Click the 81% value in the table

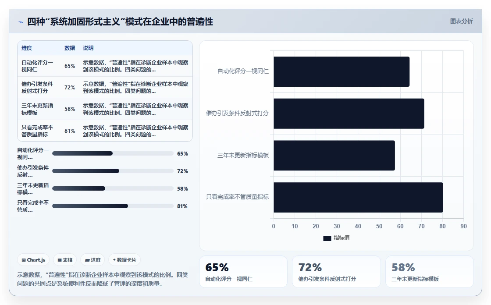(70, 131)
